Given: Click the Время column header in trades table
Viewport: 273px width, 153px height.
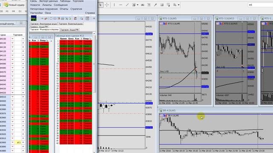Looking at the screenshot, I should tap(64, 39).
